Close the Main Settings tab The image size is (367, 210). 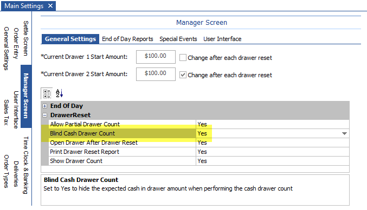50,6
